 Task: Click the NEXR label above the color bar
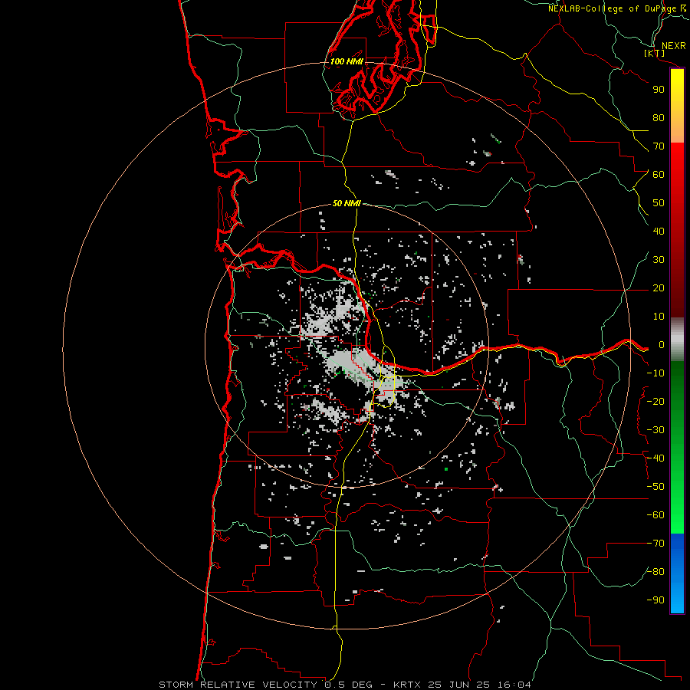tap(674, 46)
